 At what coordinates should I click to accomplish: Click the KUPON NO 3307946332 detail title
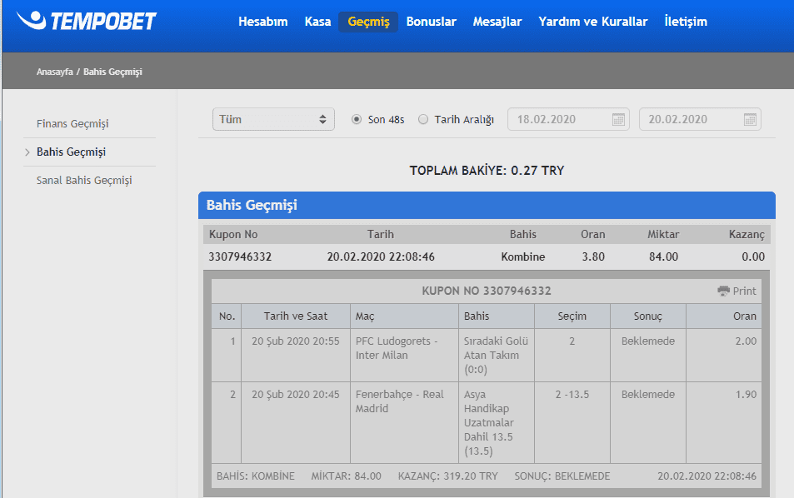tap(486, 291)
